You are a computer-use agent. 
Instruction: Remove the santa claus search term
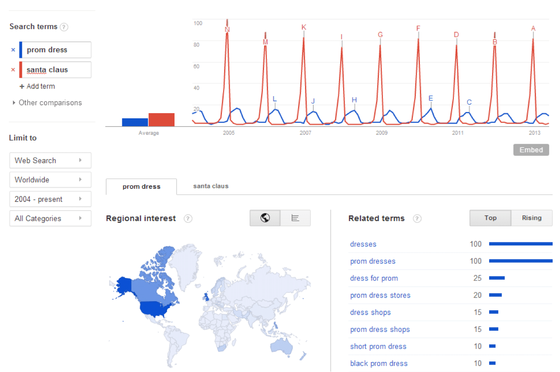tap(13, 70)
